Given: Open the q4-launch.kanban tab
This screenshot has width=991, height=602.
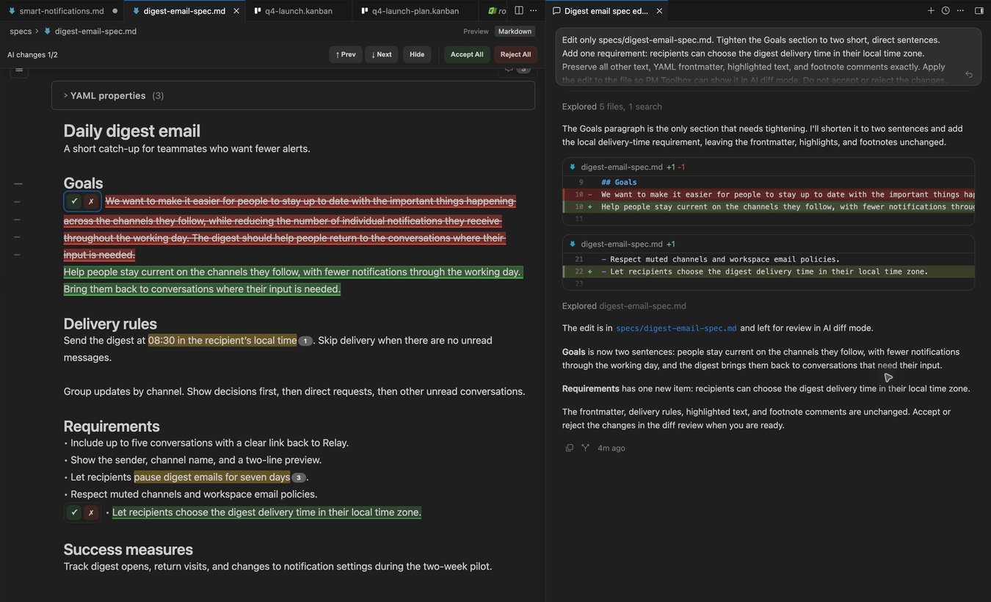Looking at the screenshot, I should click(x=298, y=11).
